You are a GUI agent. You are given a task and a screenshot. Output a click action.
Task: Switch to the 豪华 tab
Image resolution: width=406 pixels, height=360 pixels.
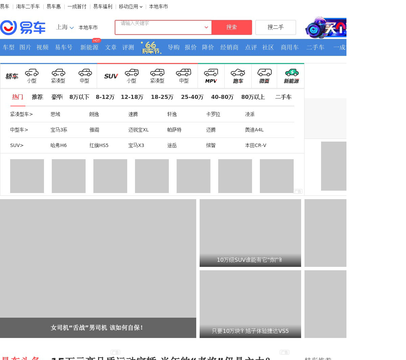tap(57, 97)
